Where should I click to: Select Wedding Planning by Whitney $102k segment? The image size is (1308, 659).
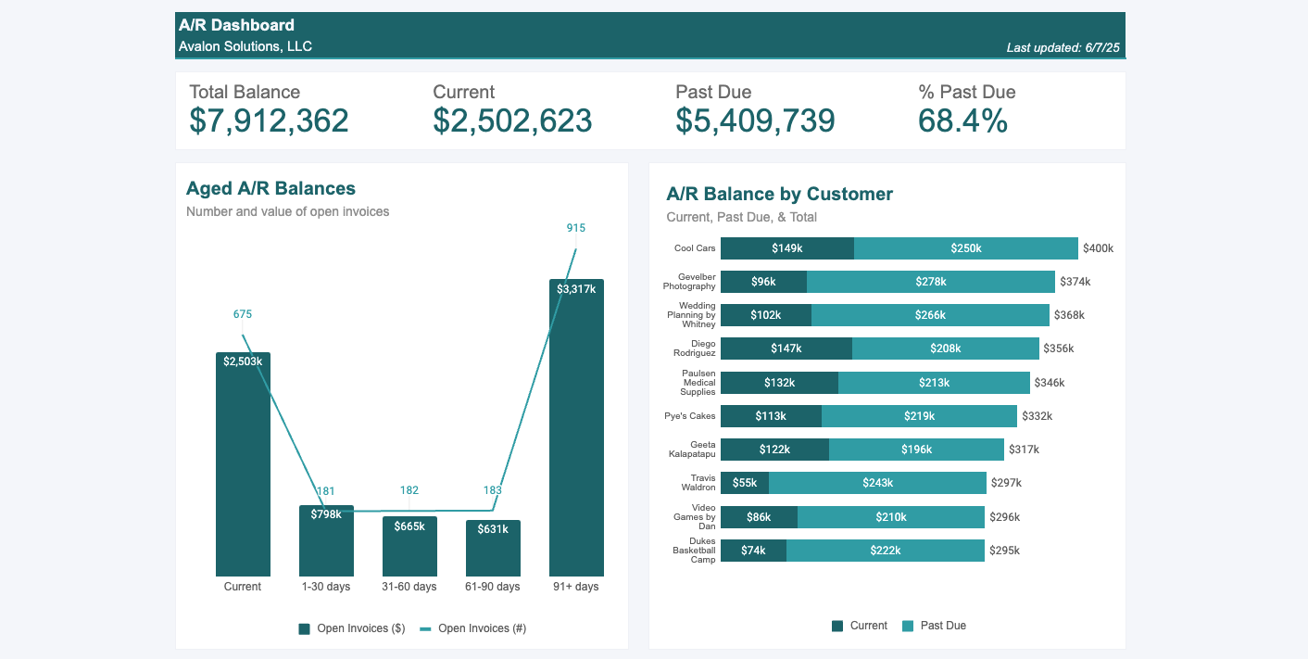(766, 315)
